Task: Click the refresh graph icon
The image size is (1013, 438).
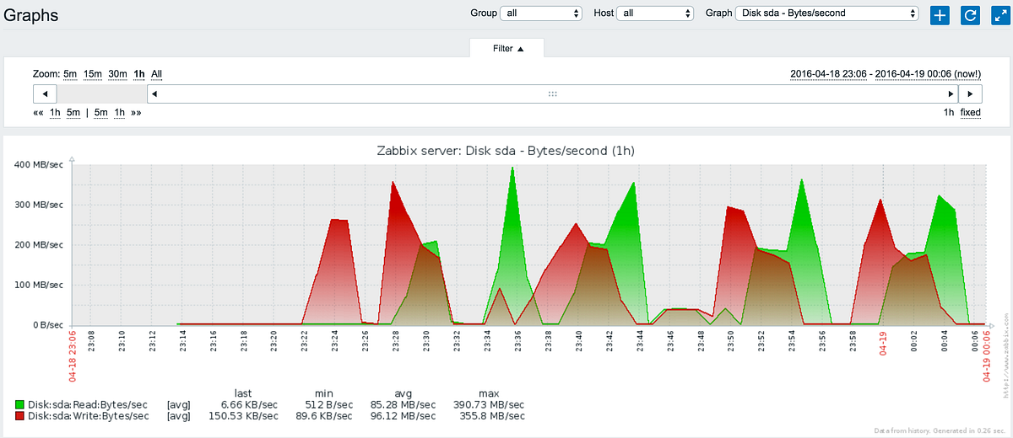Action: [x=970, y=14]
